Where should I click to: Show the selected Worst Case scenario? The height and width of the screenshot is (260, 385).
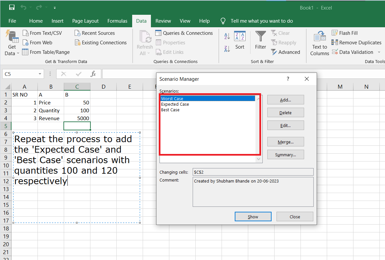253,216
